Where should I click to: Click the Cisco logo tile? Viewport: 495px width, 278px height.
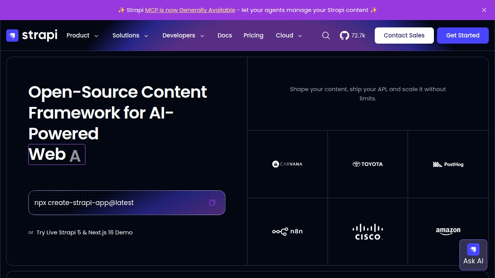tap(368, 231)
